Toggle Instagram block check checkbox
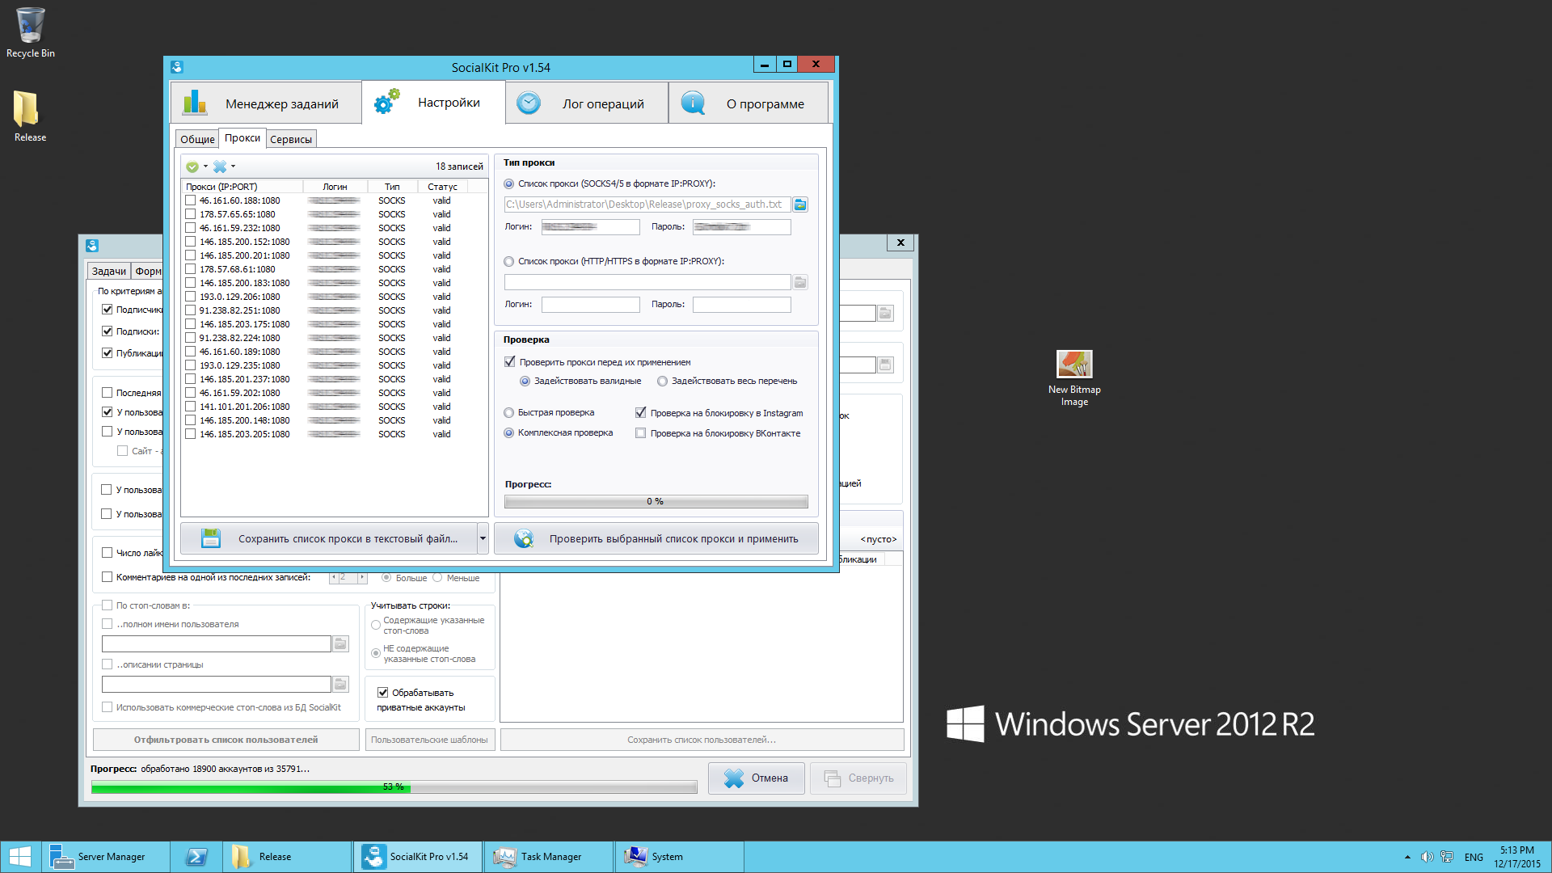The image size is (1552, 873). pos(641,413)
